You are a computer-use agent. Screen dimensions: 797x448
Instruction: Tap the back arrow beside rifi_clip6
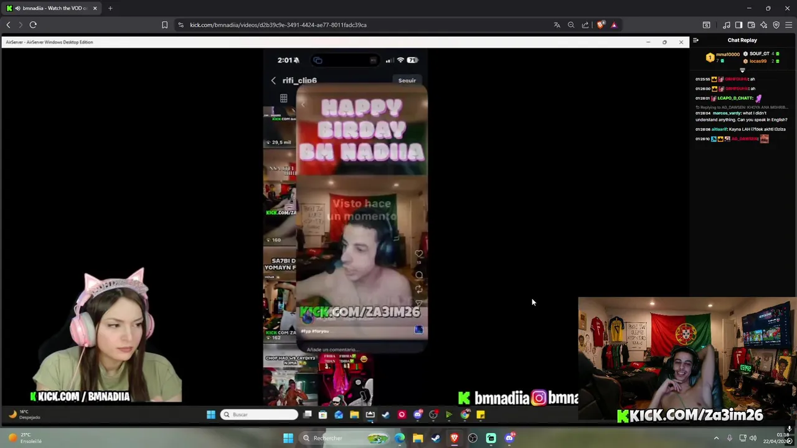(x=273, y=80)
